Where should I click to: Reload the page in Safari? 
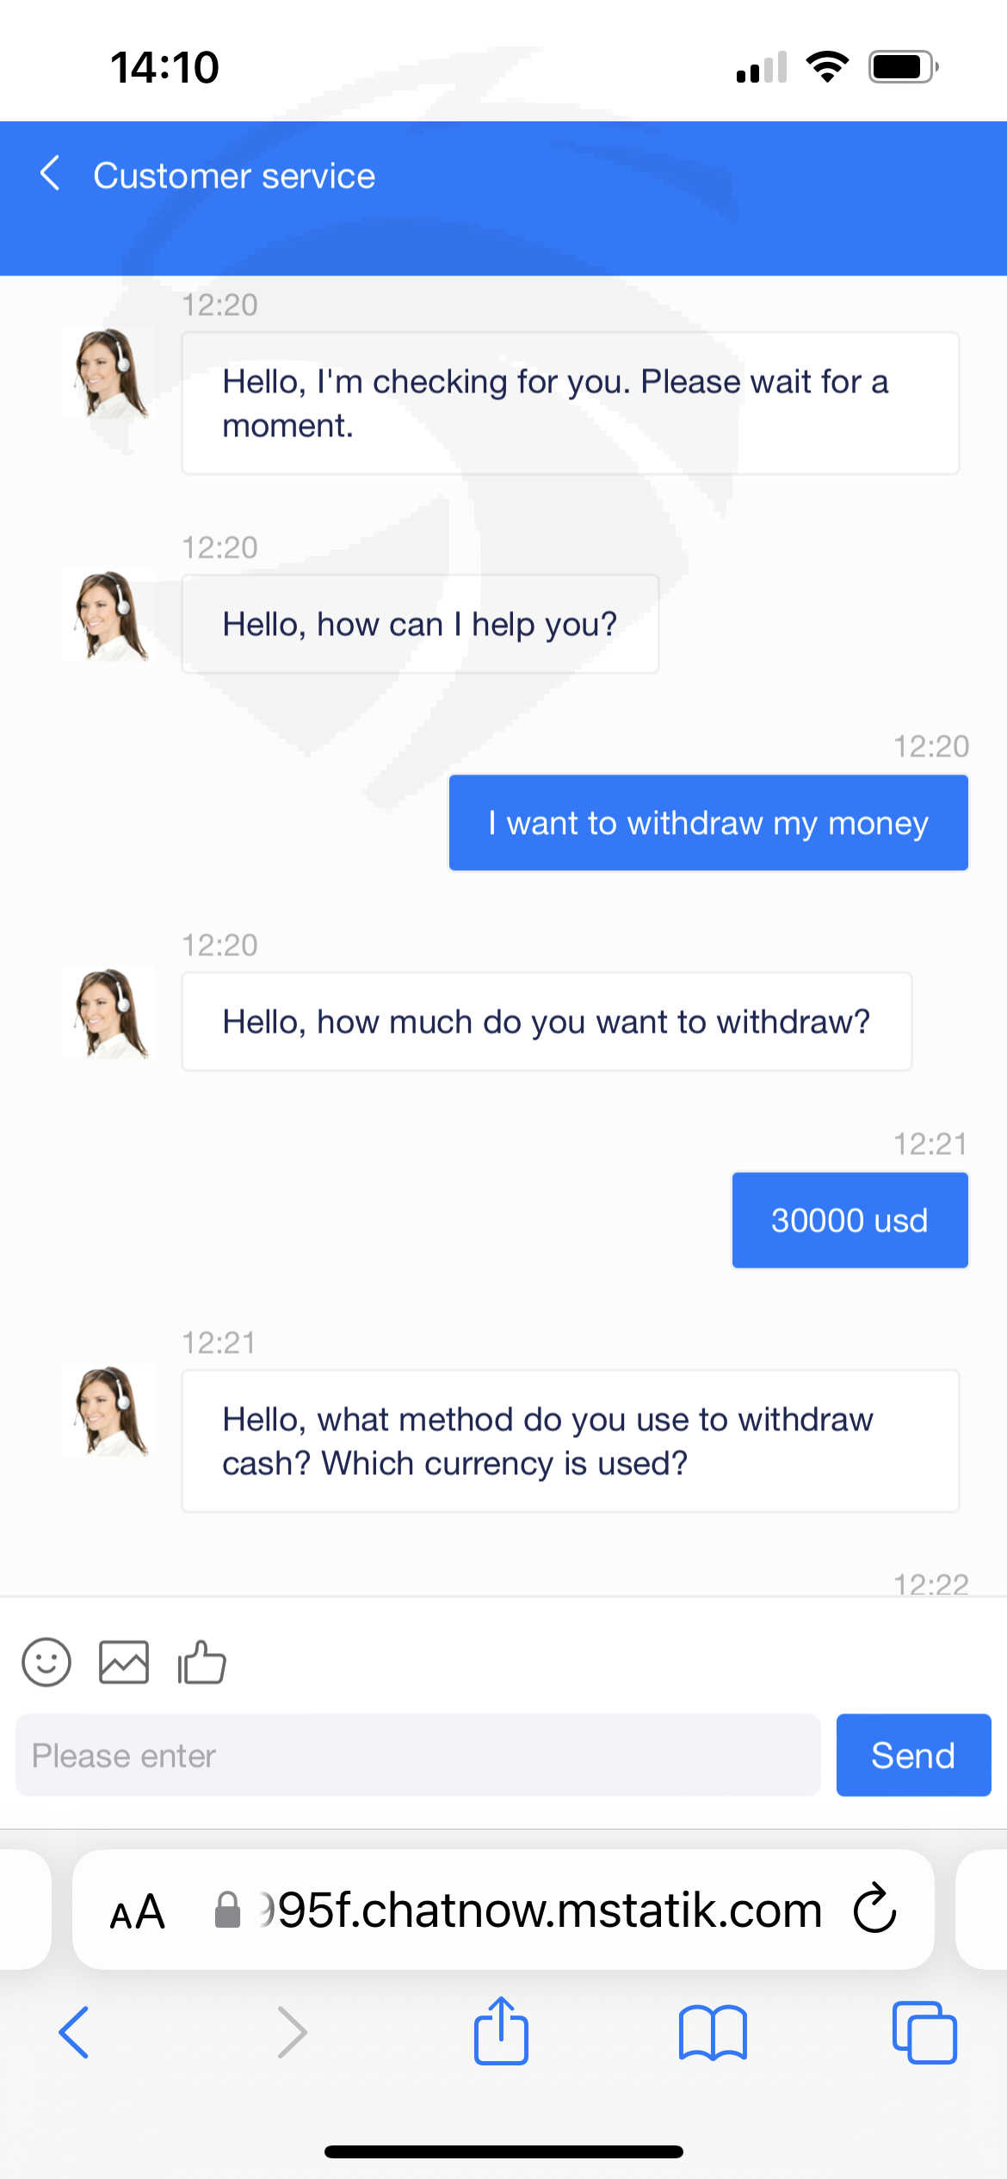coord(874,1909)
